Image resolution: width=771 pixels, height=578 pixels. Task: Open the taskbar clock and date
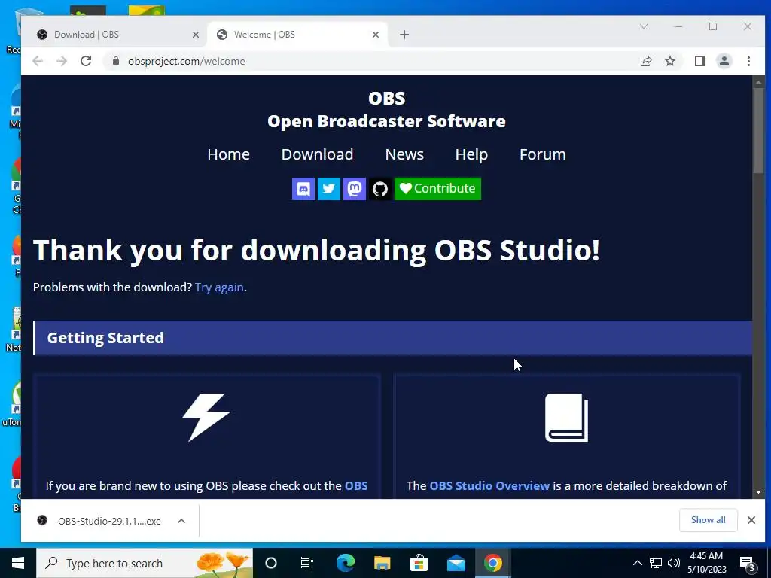coord(706,563)
